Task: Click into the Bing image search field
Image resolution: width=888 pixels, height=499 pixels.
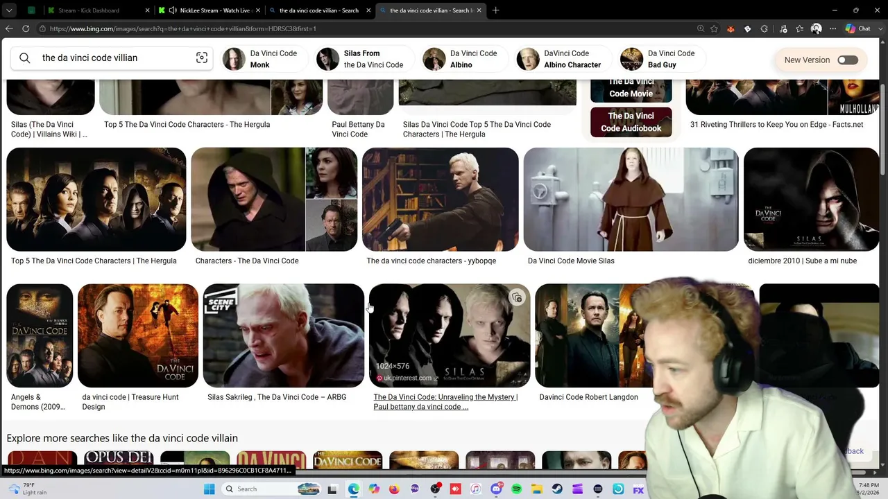Action: pyautogui.click(x=111, y=58)
